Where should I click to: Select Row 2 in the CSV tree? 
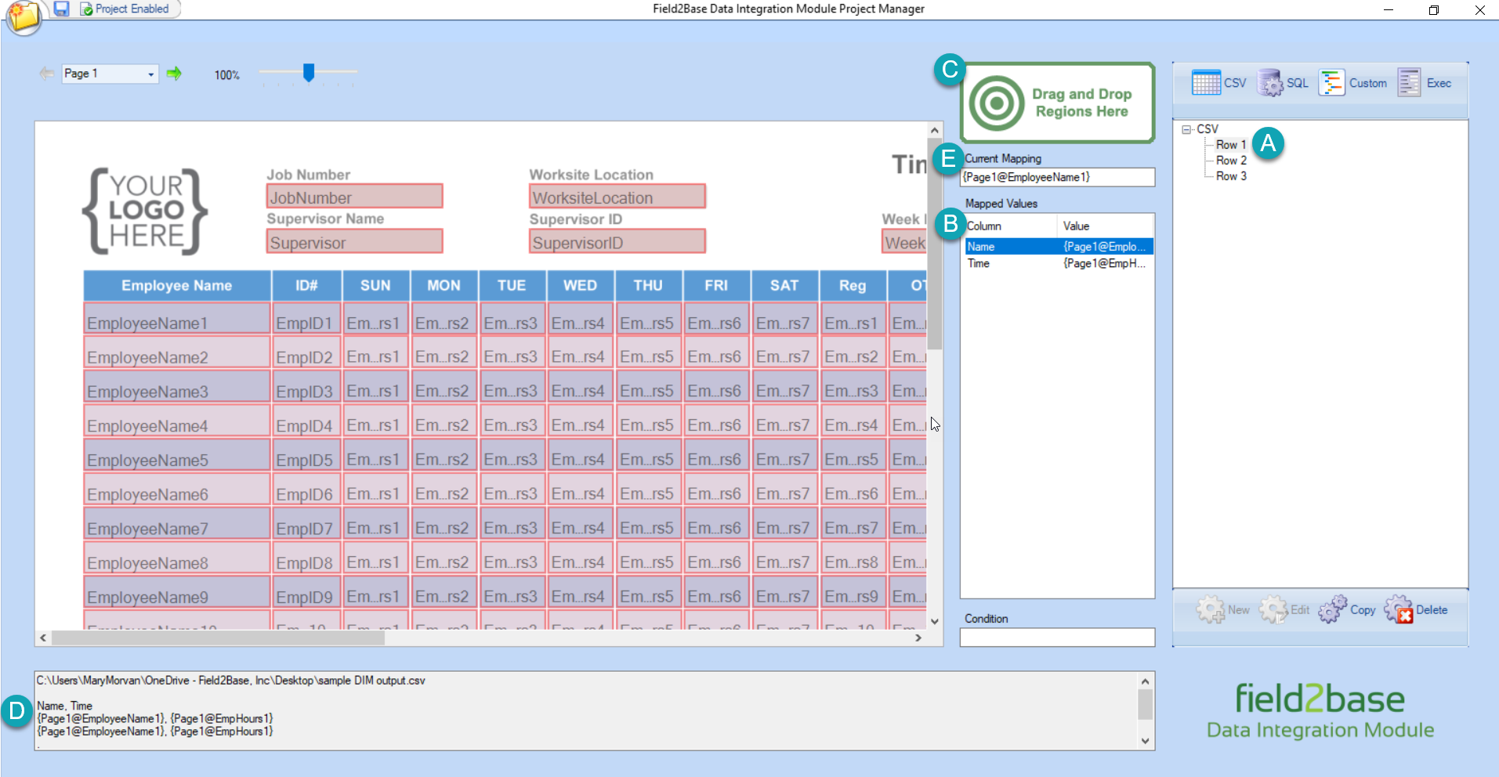[x=1231, y=161]
